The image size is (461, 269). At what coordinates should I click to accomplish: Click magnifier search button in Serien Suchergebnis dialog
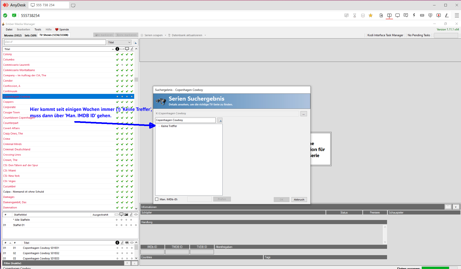(220, 120)
